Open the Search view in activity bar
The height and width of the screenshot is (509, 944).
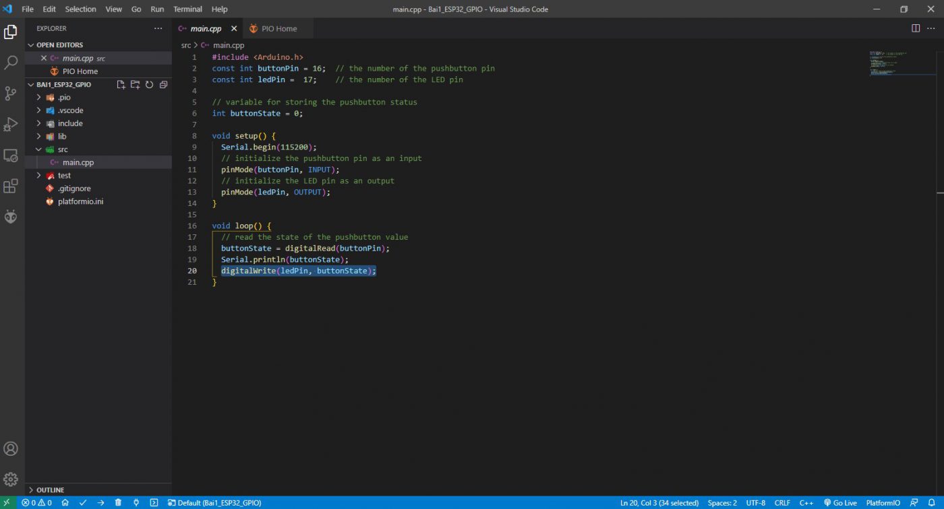pyautogui.click(x=11, y=63)
